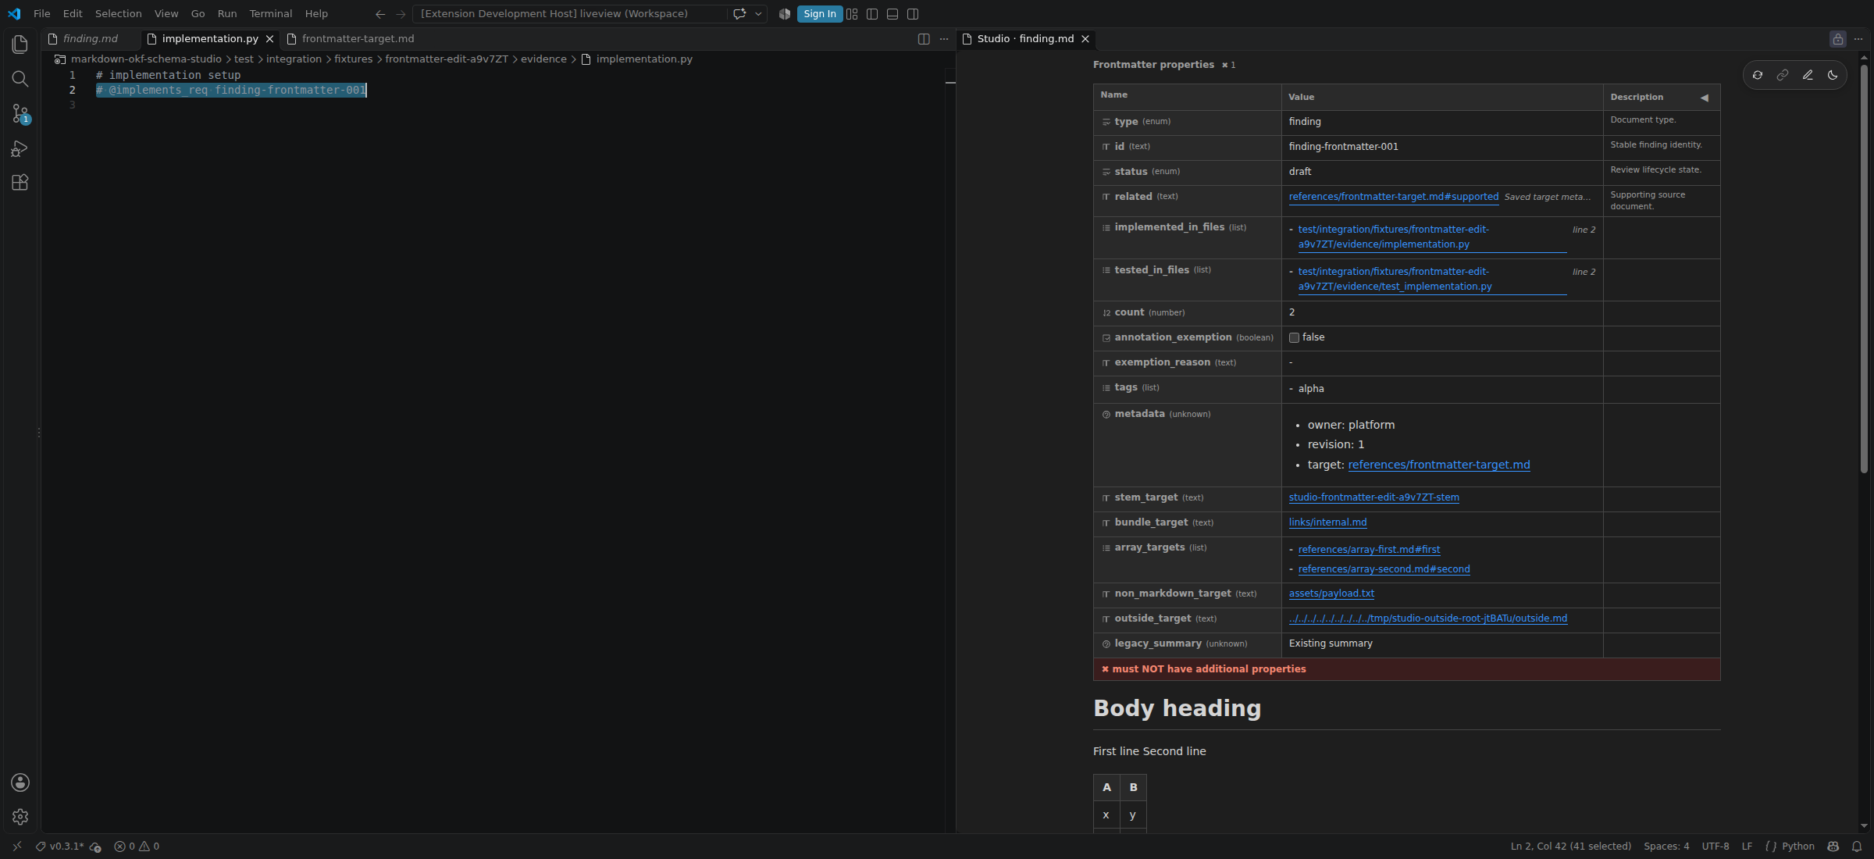This screenshot has height=859, width=1874.
Task: Click the Studio preview vertical scrollbar thumb
Action: [x=1864, y=269]
